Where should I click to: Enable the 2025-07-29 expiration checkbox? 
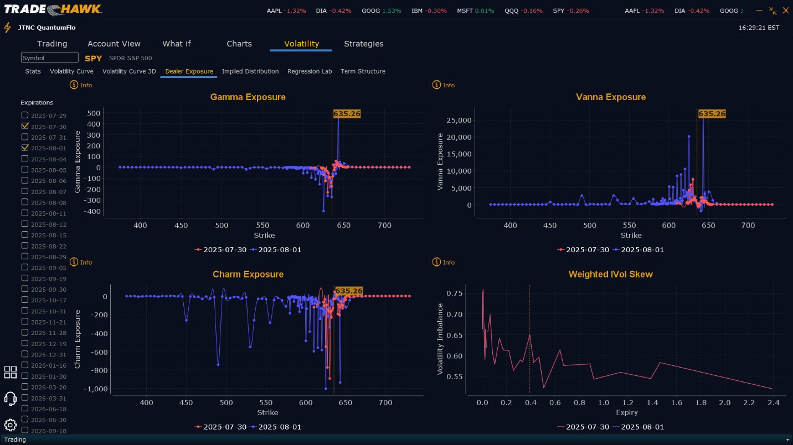24,115
